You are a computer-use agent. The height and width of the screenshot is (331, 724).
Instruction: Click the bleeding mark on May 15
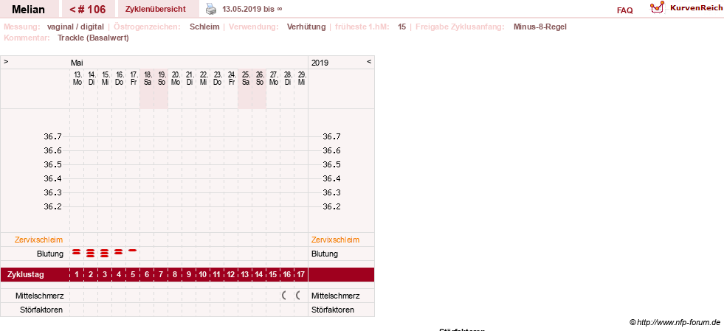click(104, 253)
